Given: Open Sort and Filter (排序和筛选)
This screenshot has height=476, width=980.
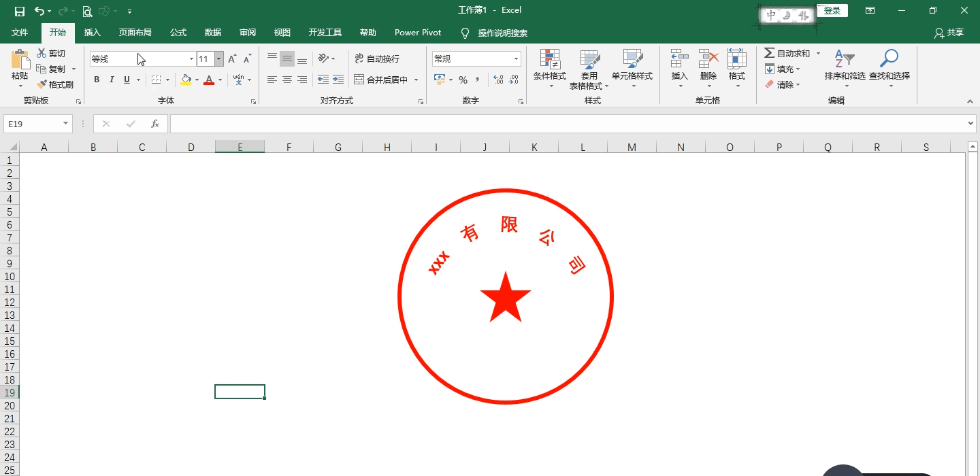Looking at the screenshot, I should coord(845,69).
